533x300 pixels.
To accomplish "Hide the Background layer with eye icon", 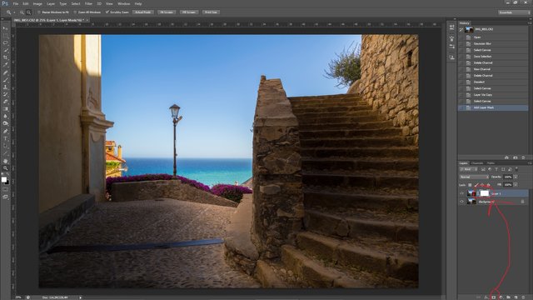I will point(461,202).
